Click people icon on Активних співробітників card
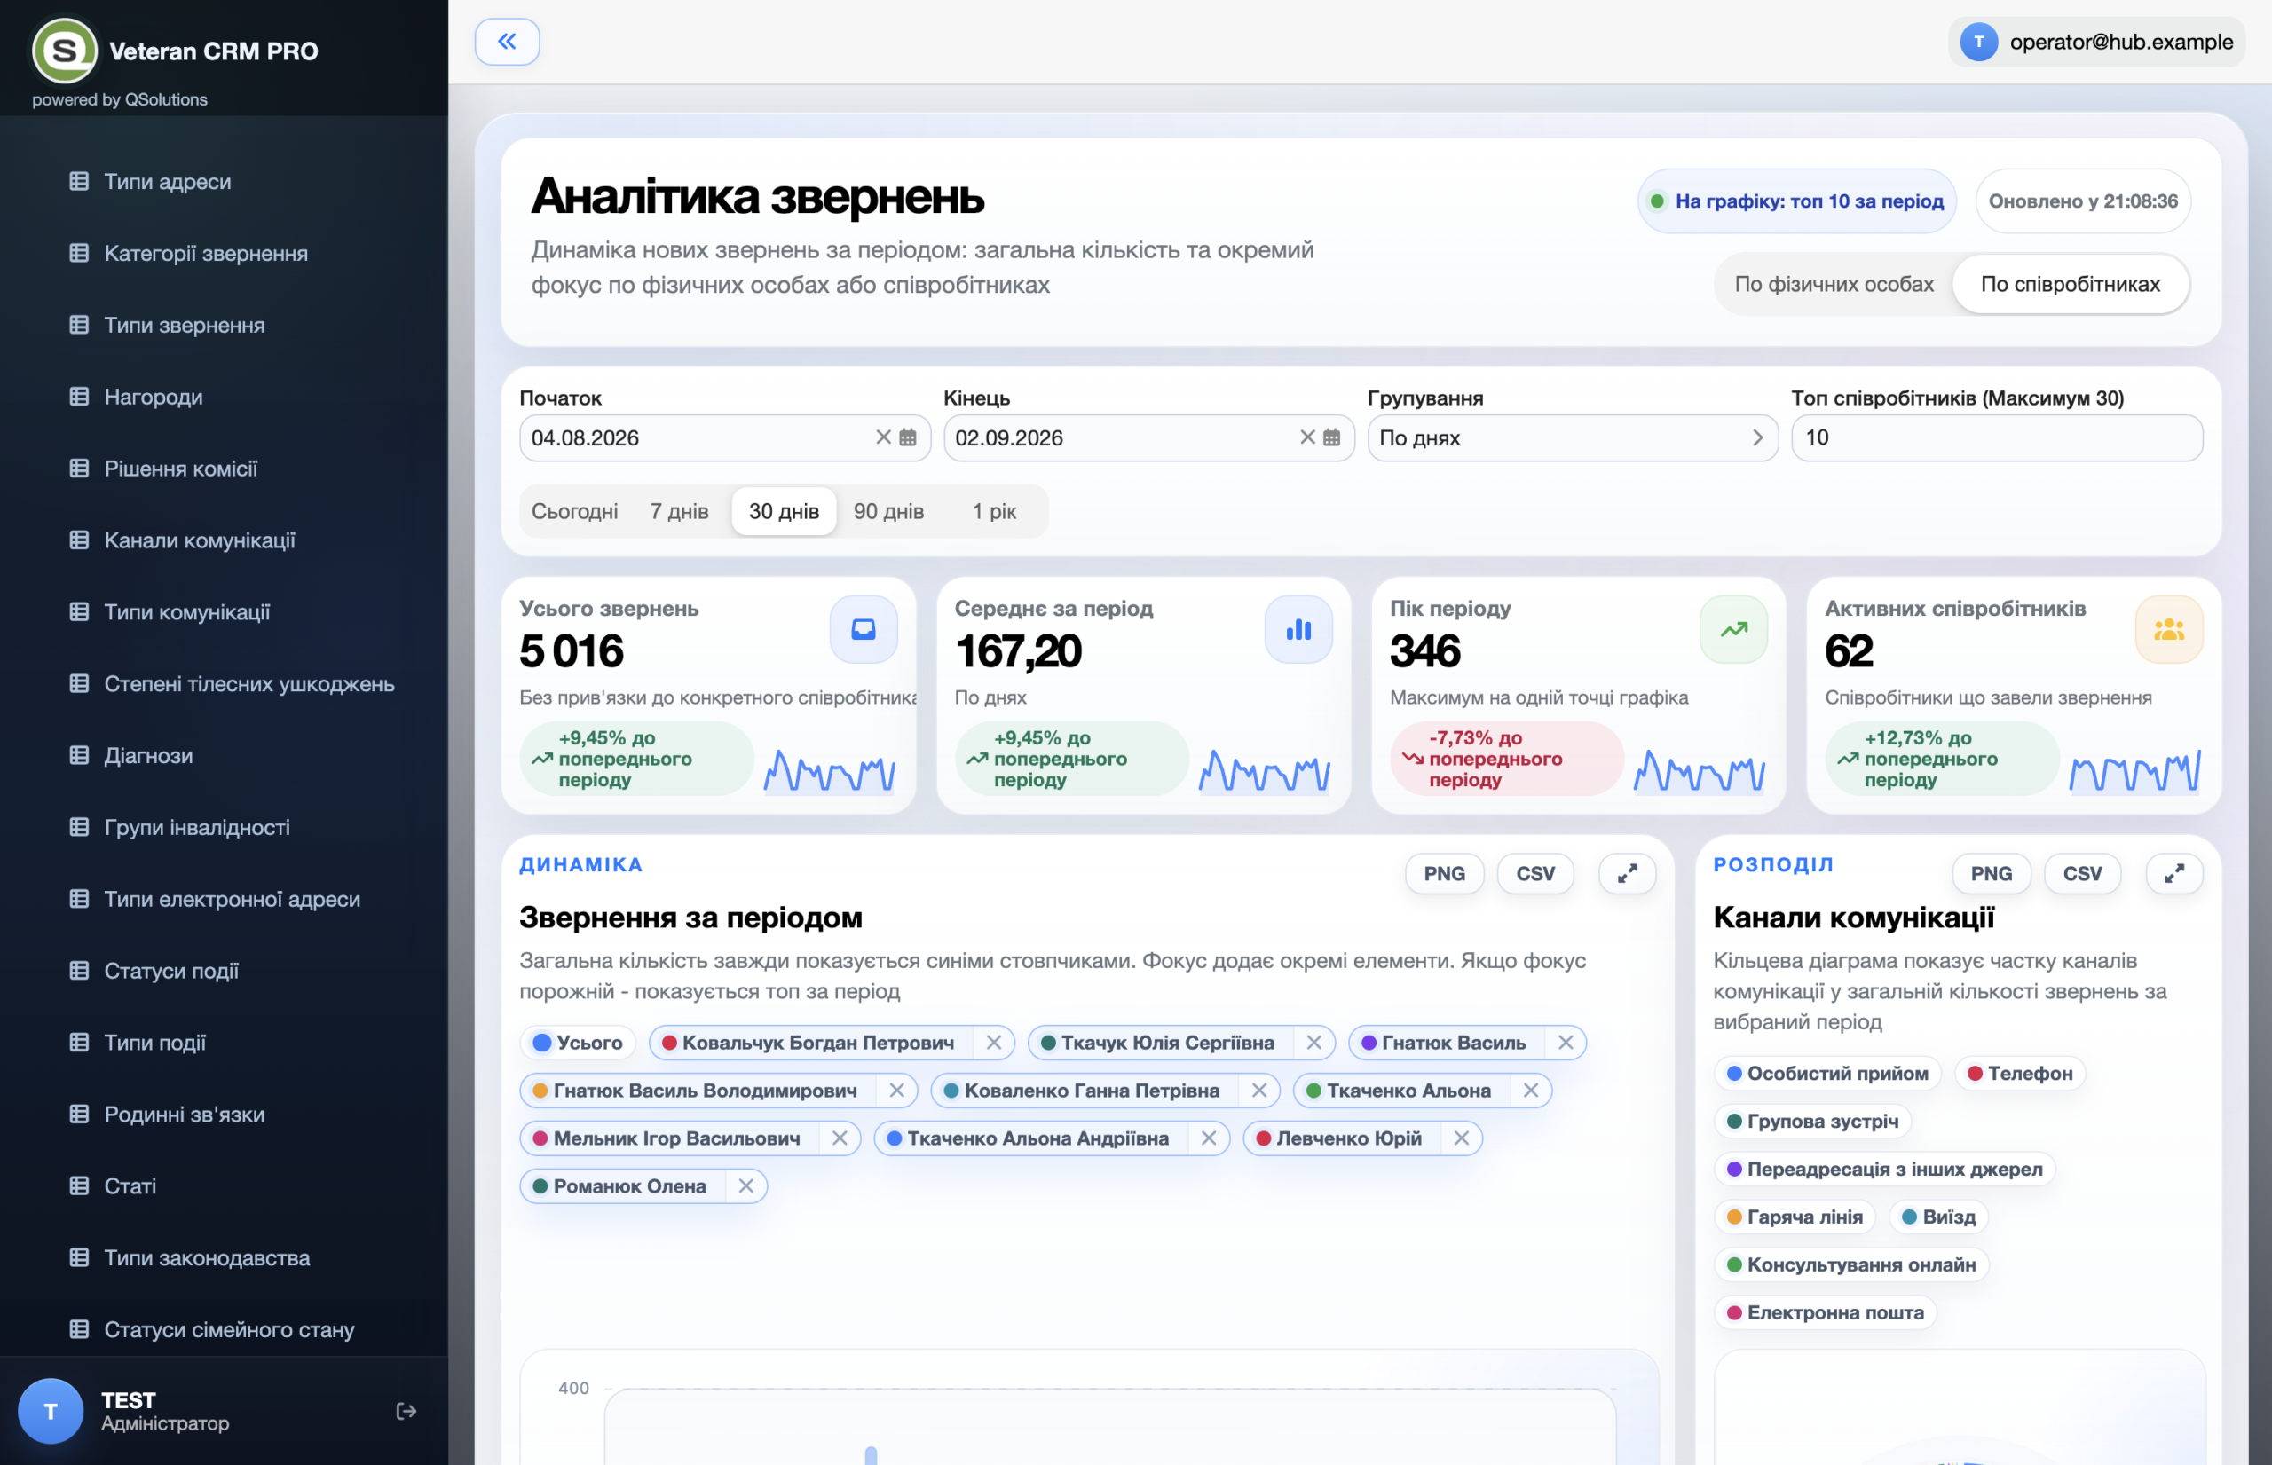This screenshot has height=1465, width=2272. pos(2168,630)
